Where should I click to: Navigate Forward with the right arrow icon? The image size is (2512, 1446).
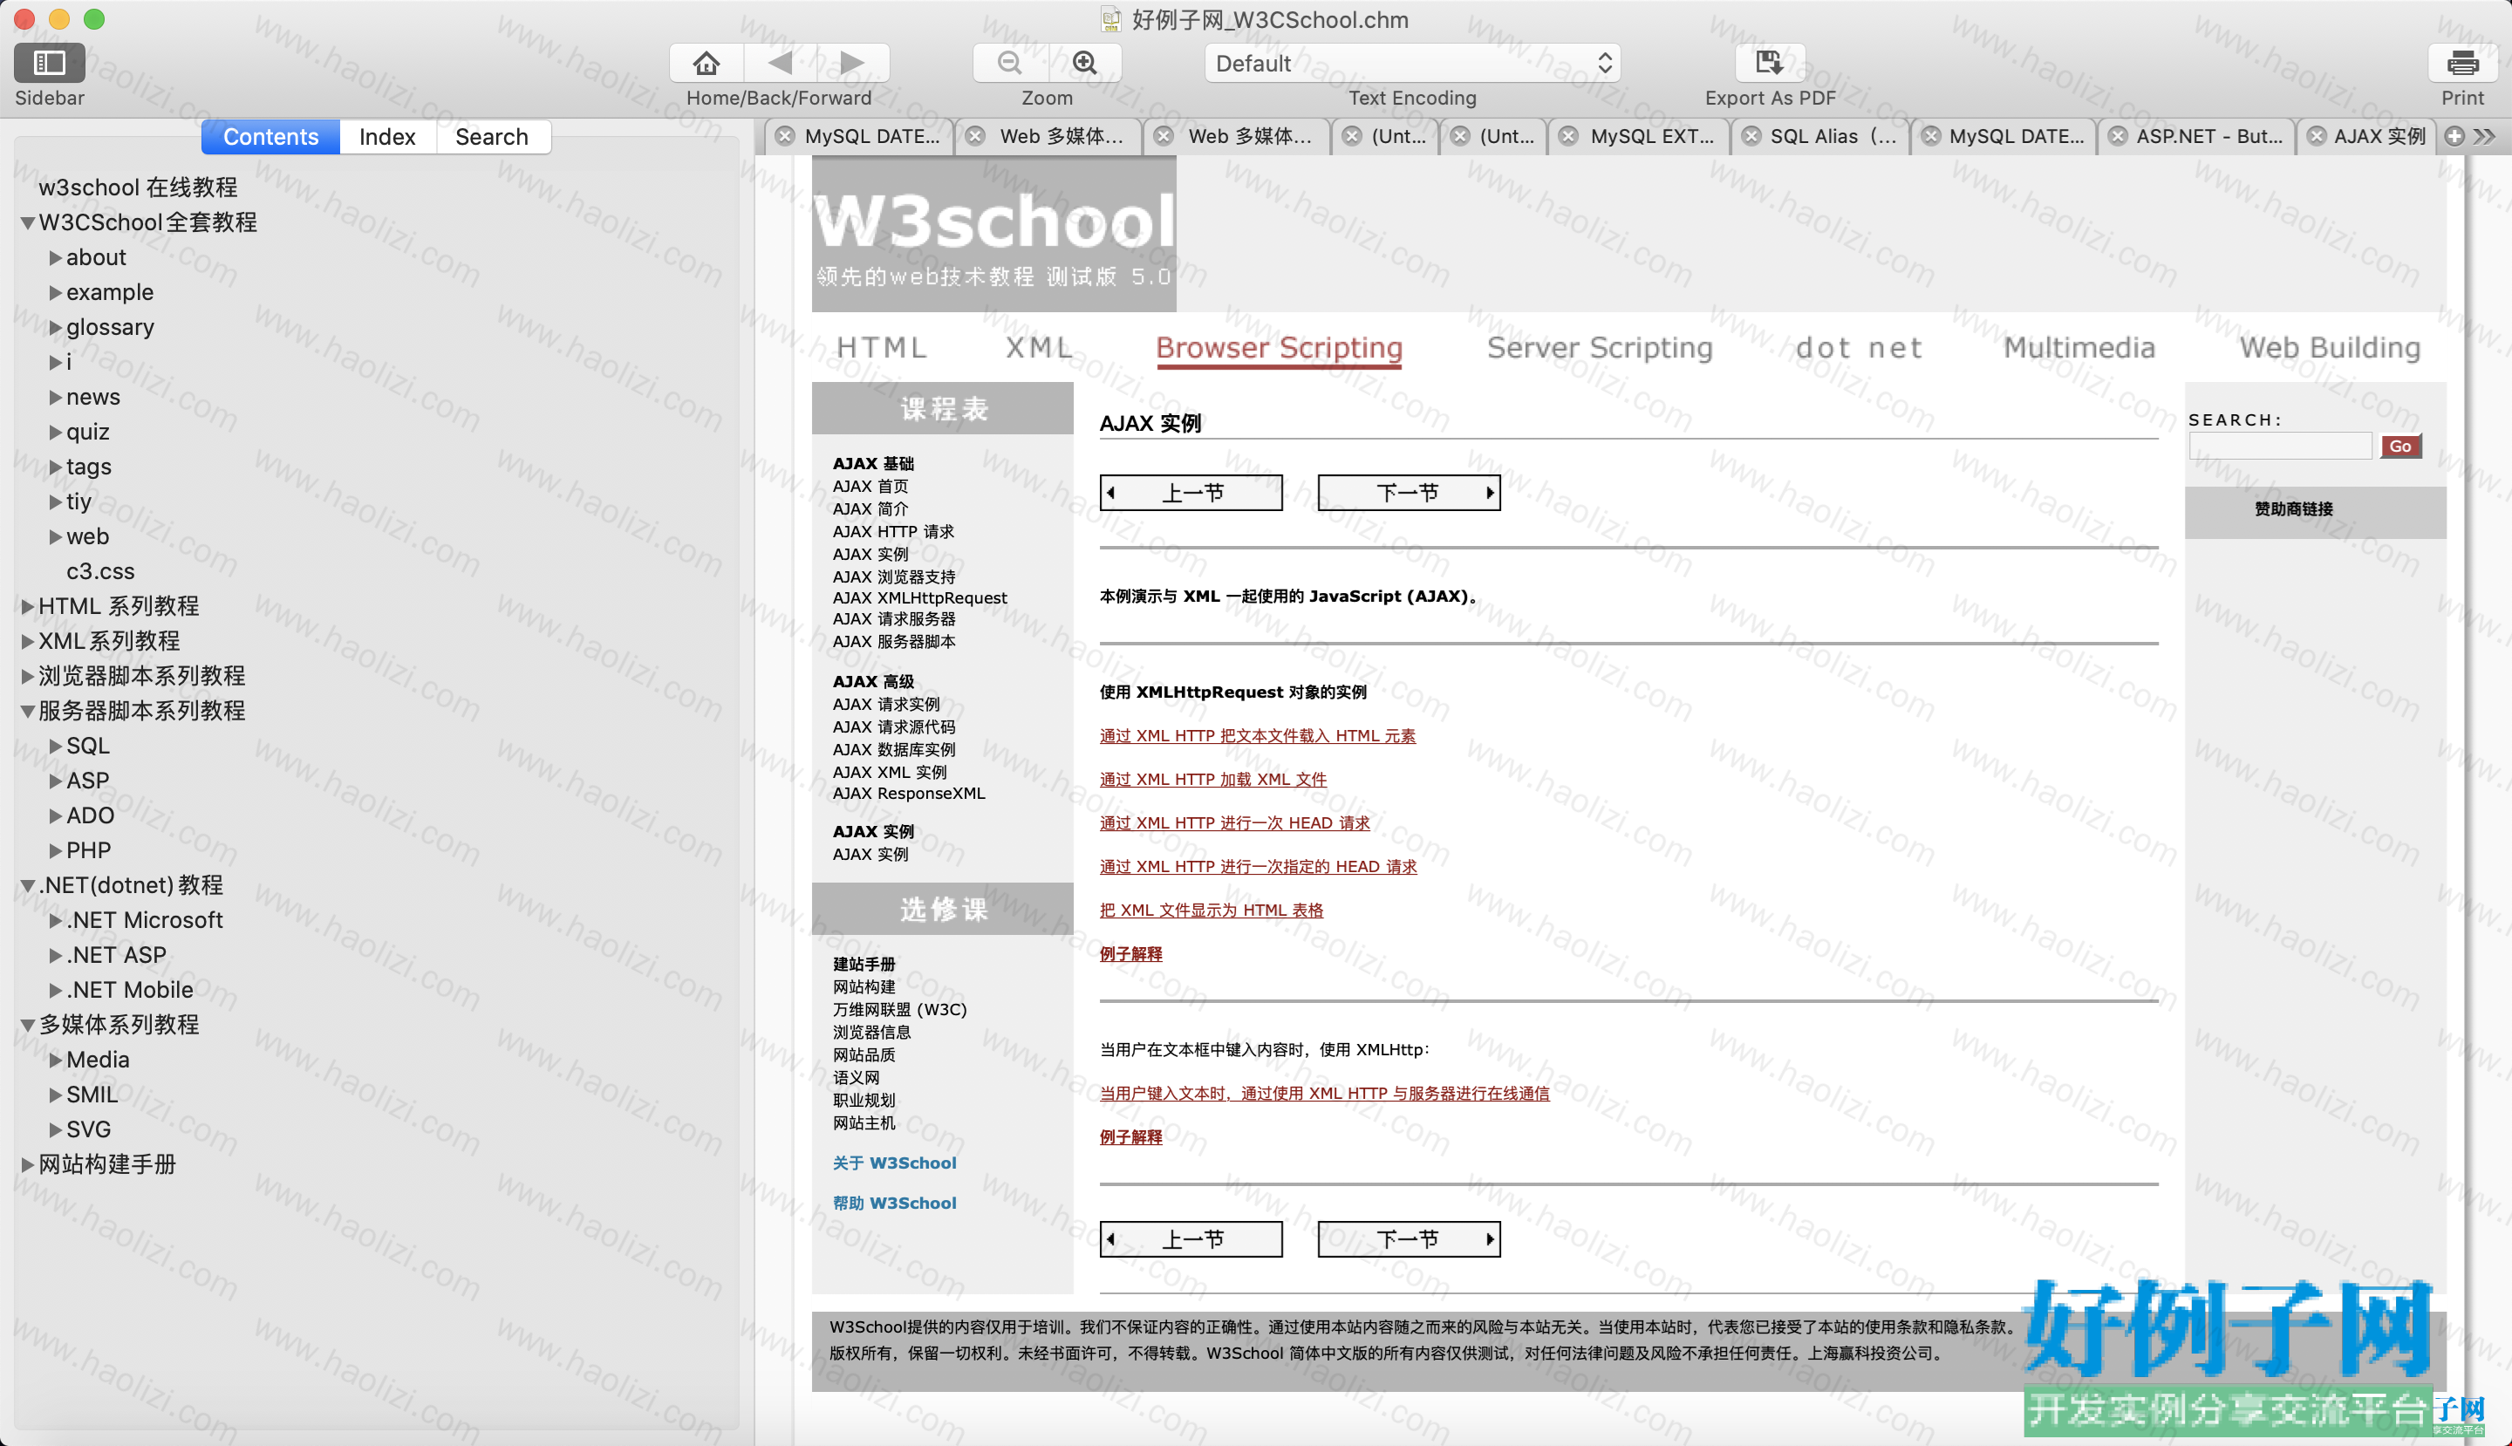click(x=852, y=63)
